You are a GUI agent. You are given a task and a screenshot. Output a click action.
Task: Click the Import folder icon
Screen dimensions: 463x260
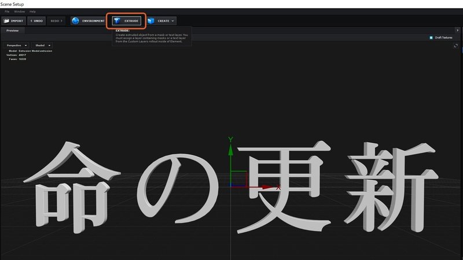tap(6, 21)
